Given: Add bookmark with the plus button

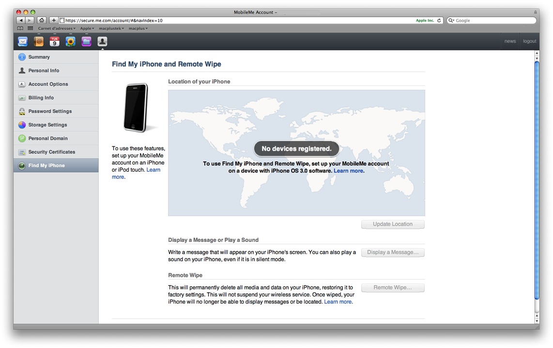Looking at the screenshot, I should pyautogui.click(x=54, y=20).
